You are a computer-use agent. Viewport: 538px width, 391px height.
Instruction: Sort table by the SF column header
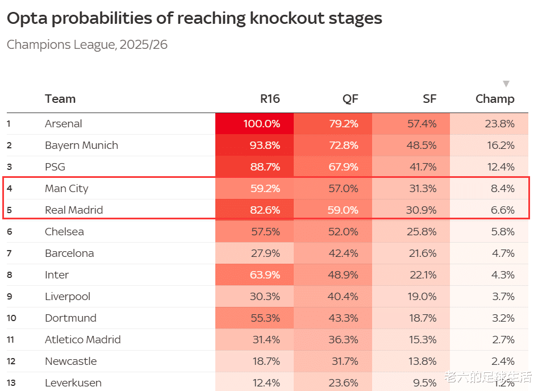(429, 99)
